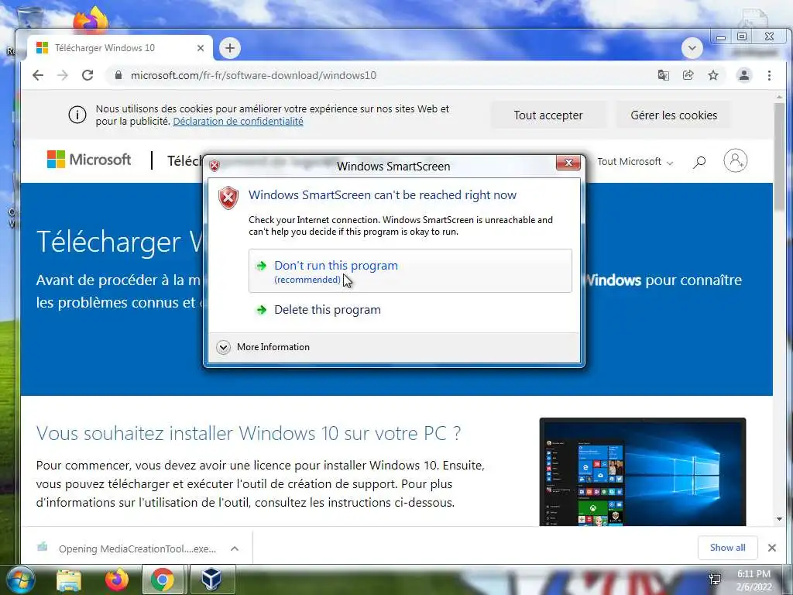Open the Chrome profile avatar icon

pos(744,75)
